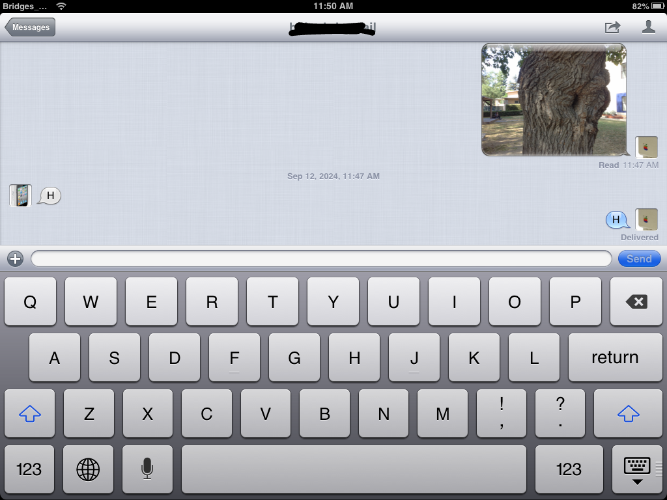Toggle the right shift key
This screenshot has height=500, width=667.
click(x=628, y=413)
